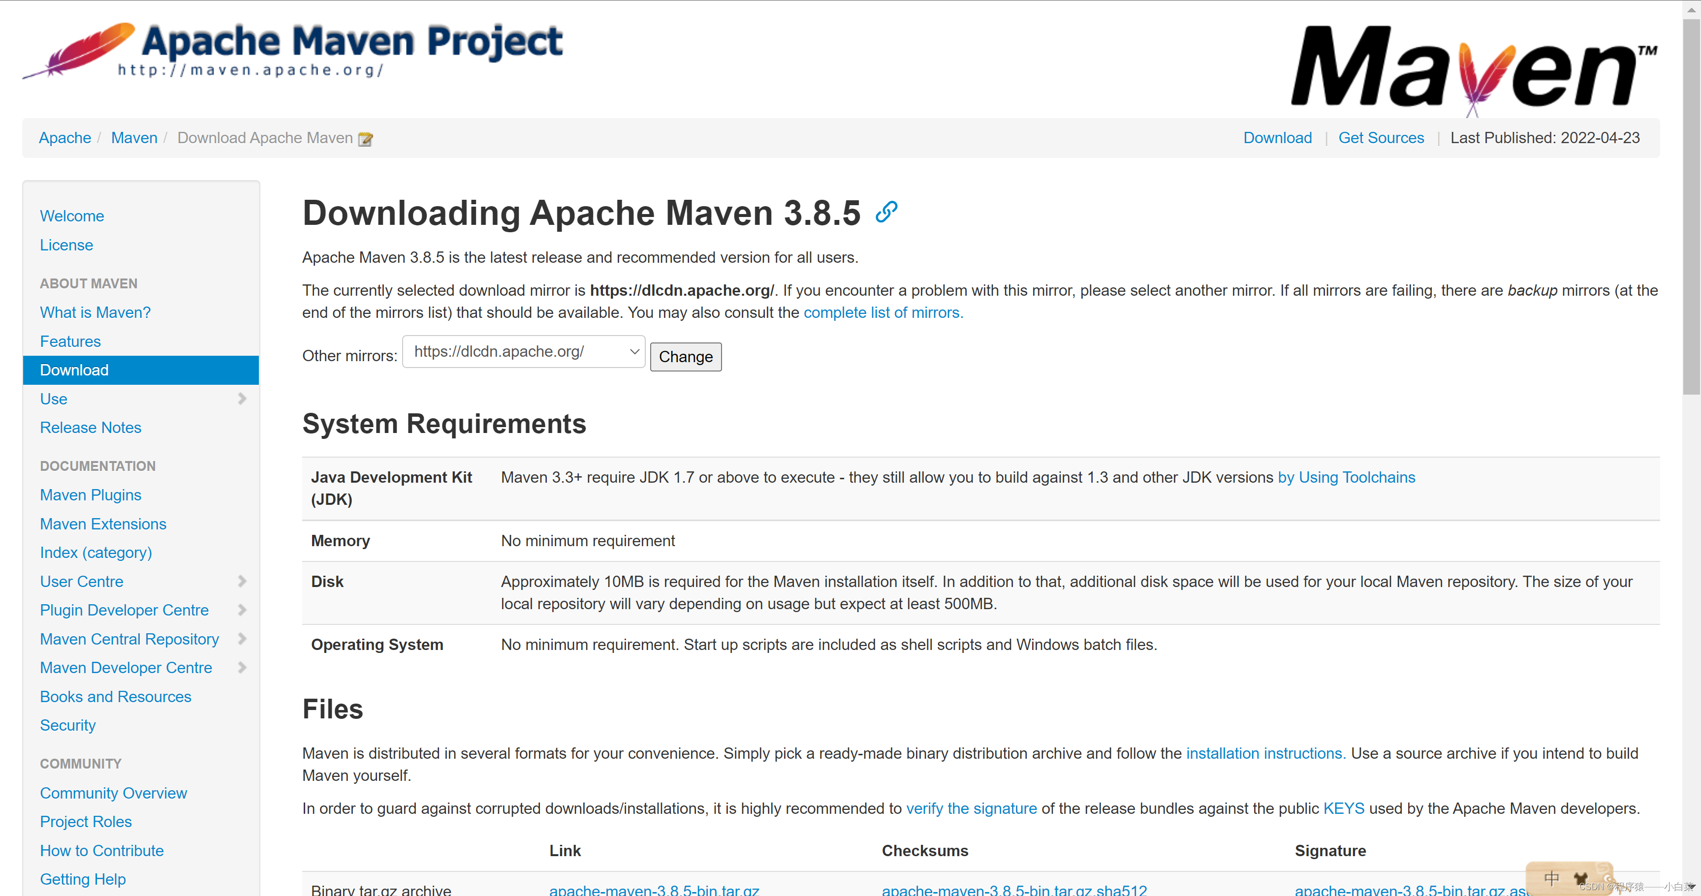Open Project Roles link
This screenshot has width=1701, height=896.
(86, 821)
